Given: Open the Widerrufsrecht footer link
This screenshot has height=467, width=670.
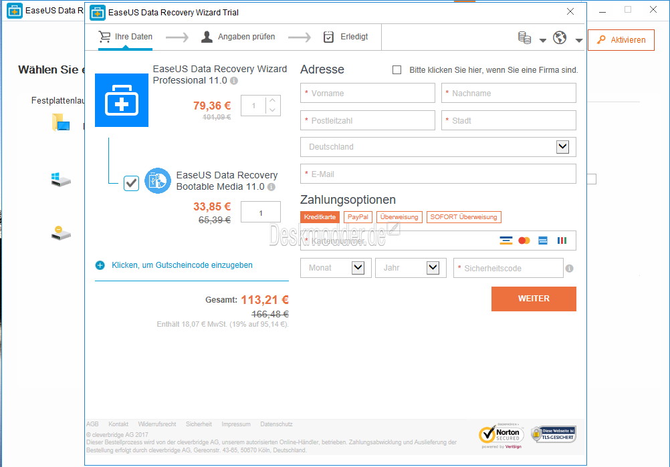Looking at the screenshot, I should tap(157, 424).
